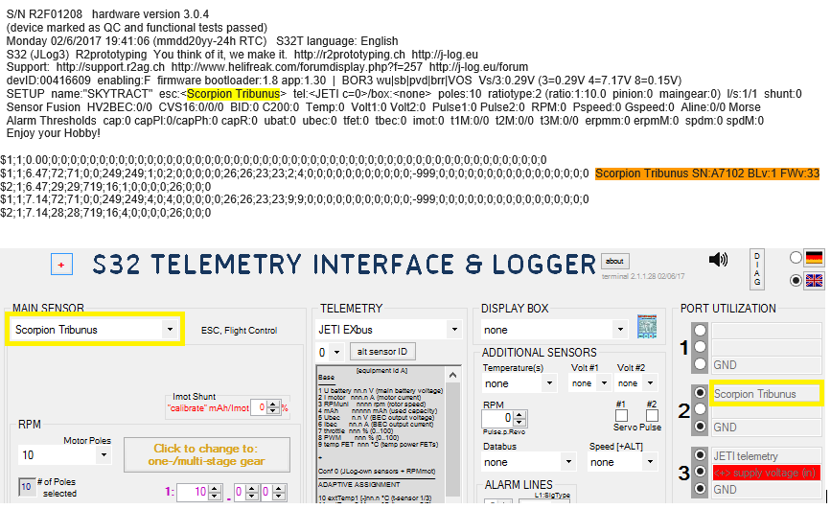This screenshot has width=831, height=509.
Task: Click the German flag icon
Action: coord(814,258)
